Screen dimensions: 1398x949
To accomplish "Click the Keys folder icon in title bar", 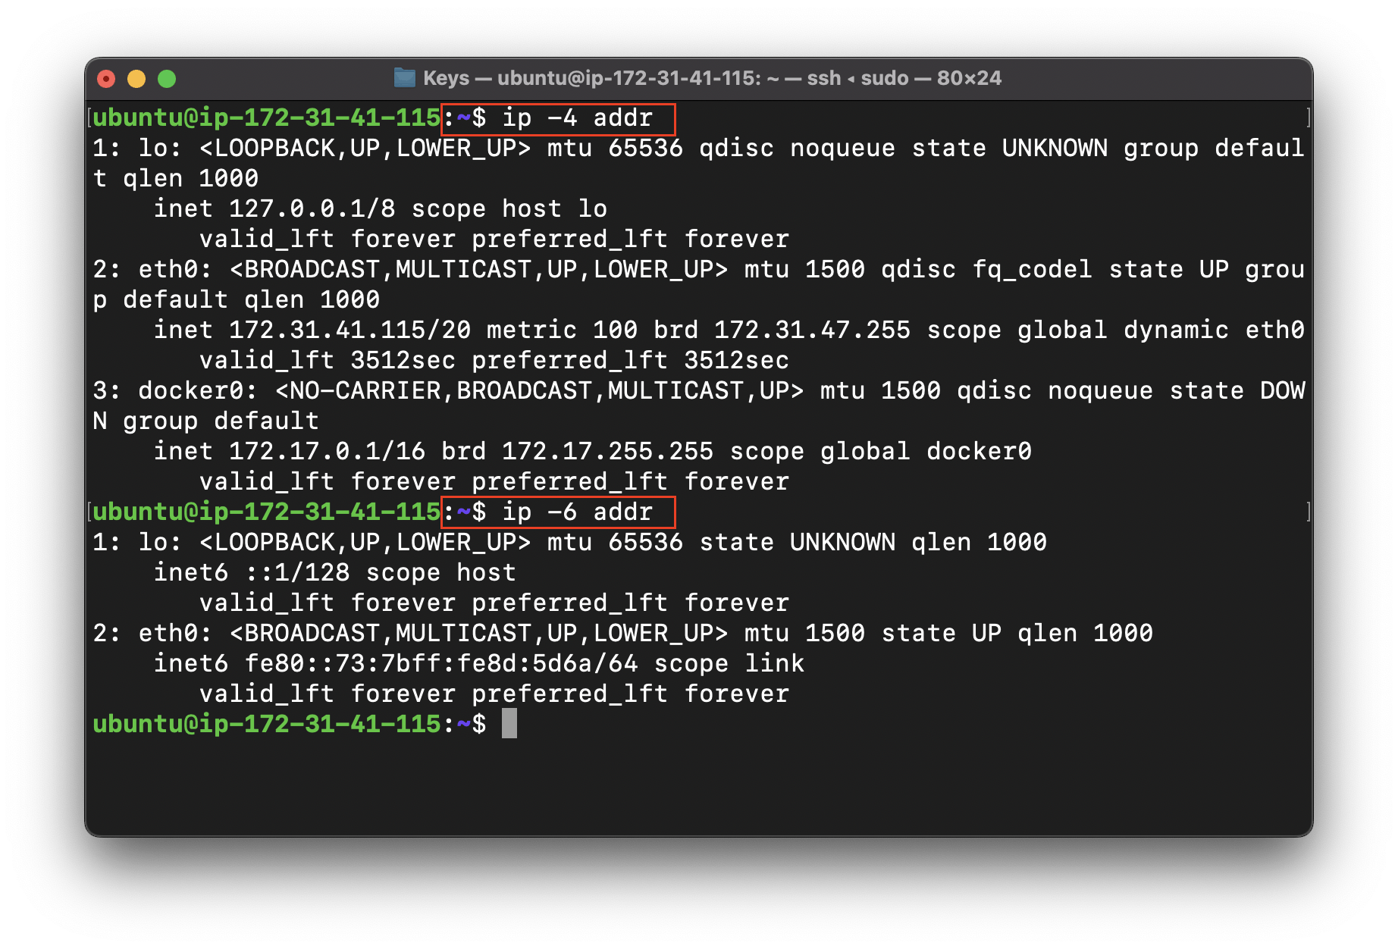I will [405, 78].
